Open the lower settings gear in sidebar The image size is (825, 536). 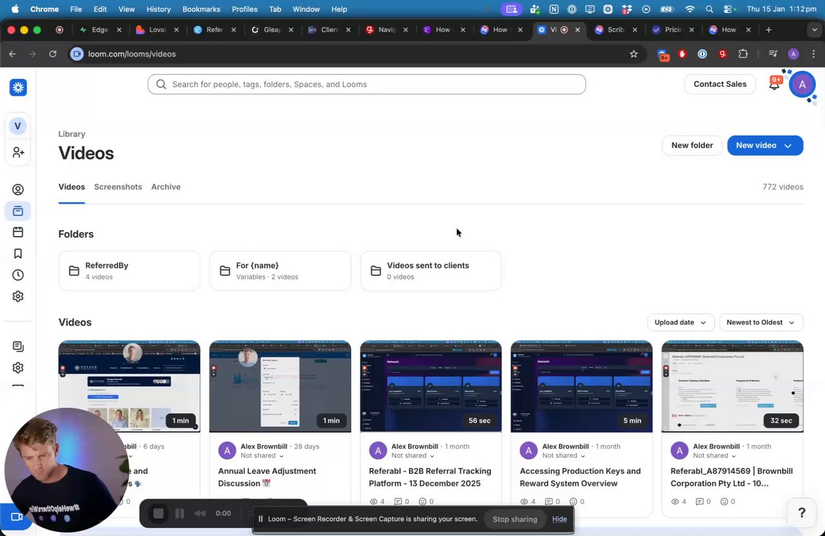click(18, 368)
